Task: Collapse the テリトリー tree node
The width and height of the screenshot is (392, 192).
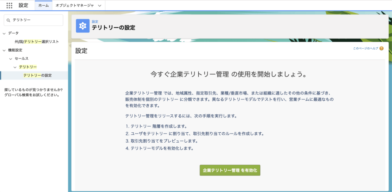Action: point(15,67)
